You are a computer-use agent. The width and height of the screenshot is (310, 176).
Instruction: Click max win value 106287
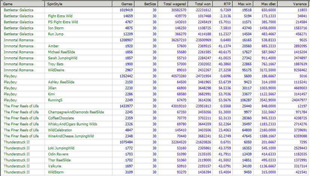click(246, 100)
